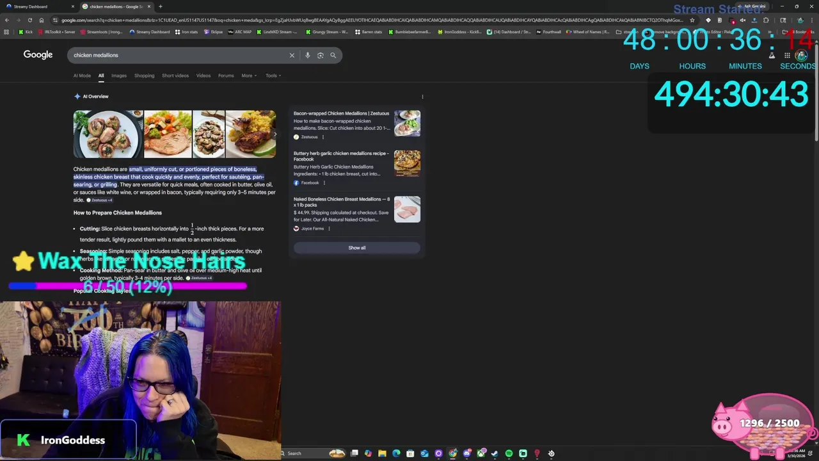Open Spotify from taskbar
This screenshot has height=461, width=819.
pyautogui.click(x=509, y=453)
